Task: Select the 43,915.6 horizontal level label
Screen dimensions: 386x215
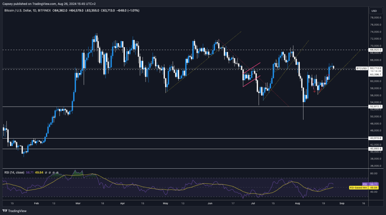Action: tap(376, 139)
